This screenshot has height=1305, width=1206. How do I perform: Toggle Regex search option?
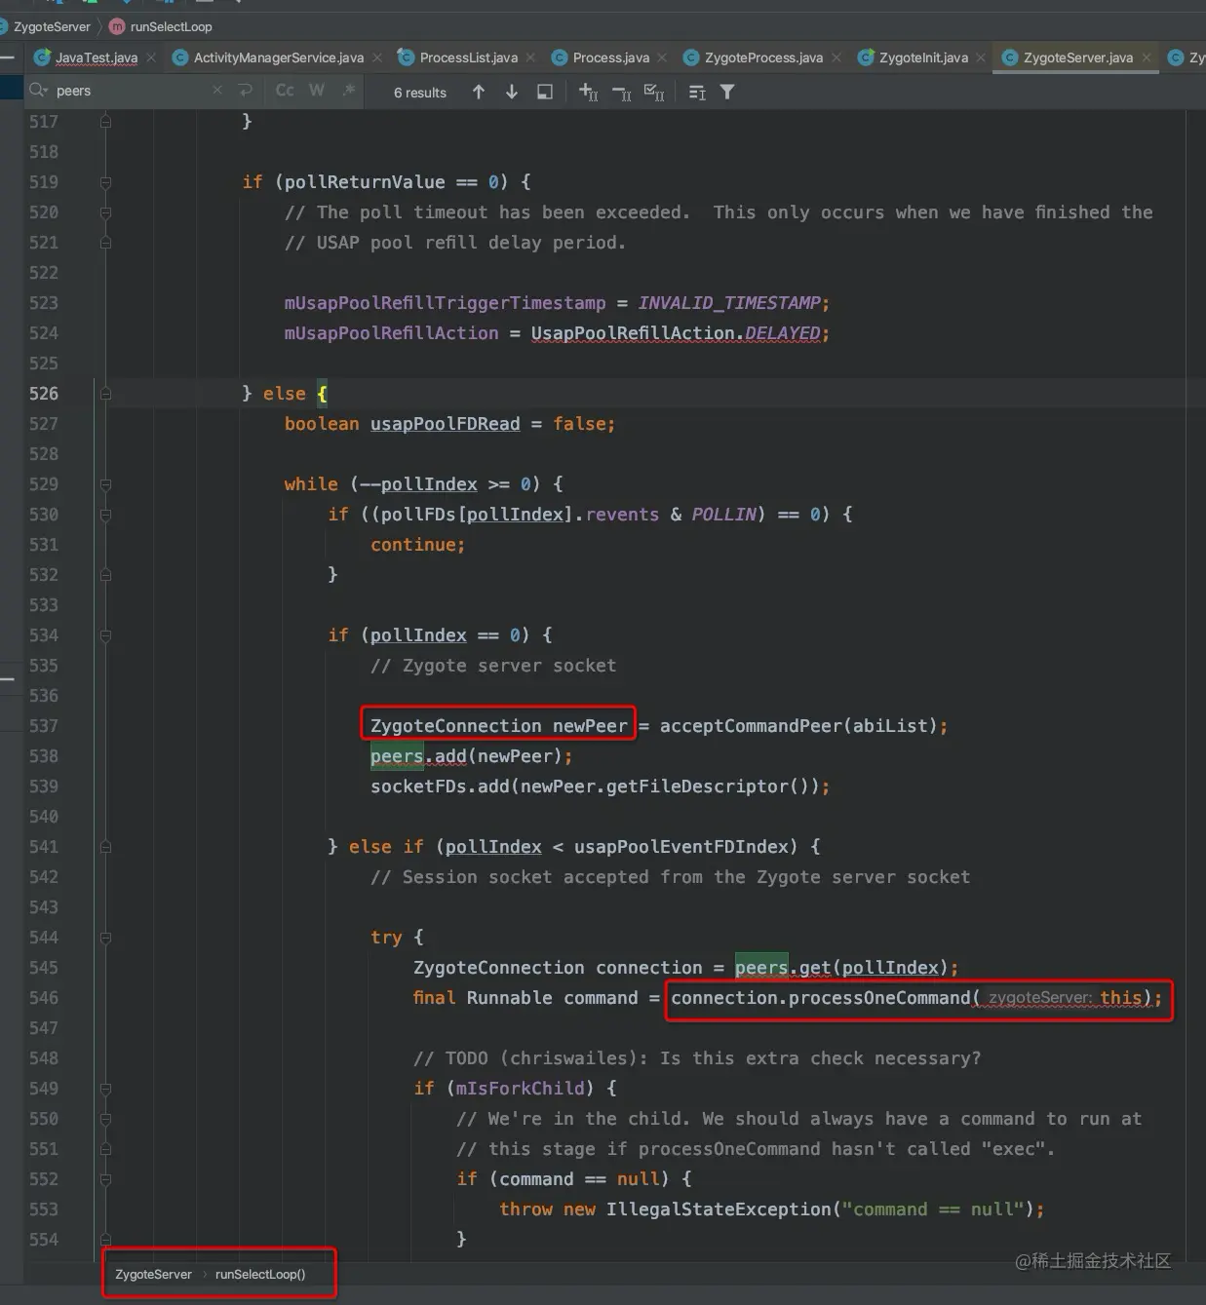[x=349, y=91]
